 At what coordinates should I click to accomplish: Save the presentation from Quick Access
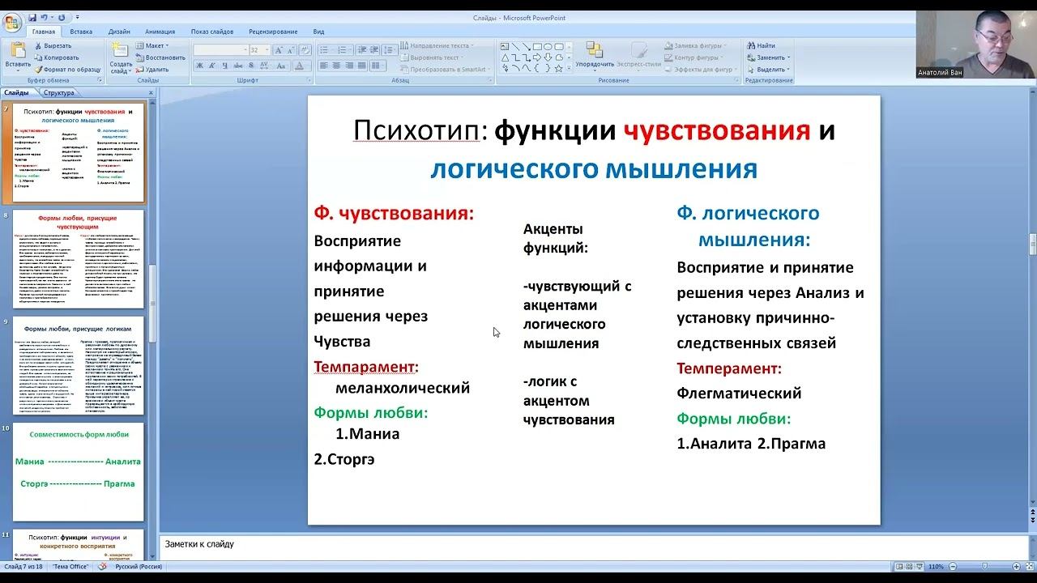[32, 17]
